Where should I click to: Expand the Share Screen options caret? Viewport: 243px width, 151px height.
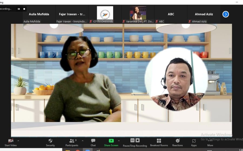click(119, 141)
